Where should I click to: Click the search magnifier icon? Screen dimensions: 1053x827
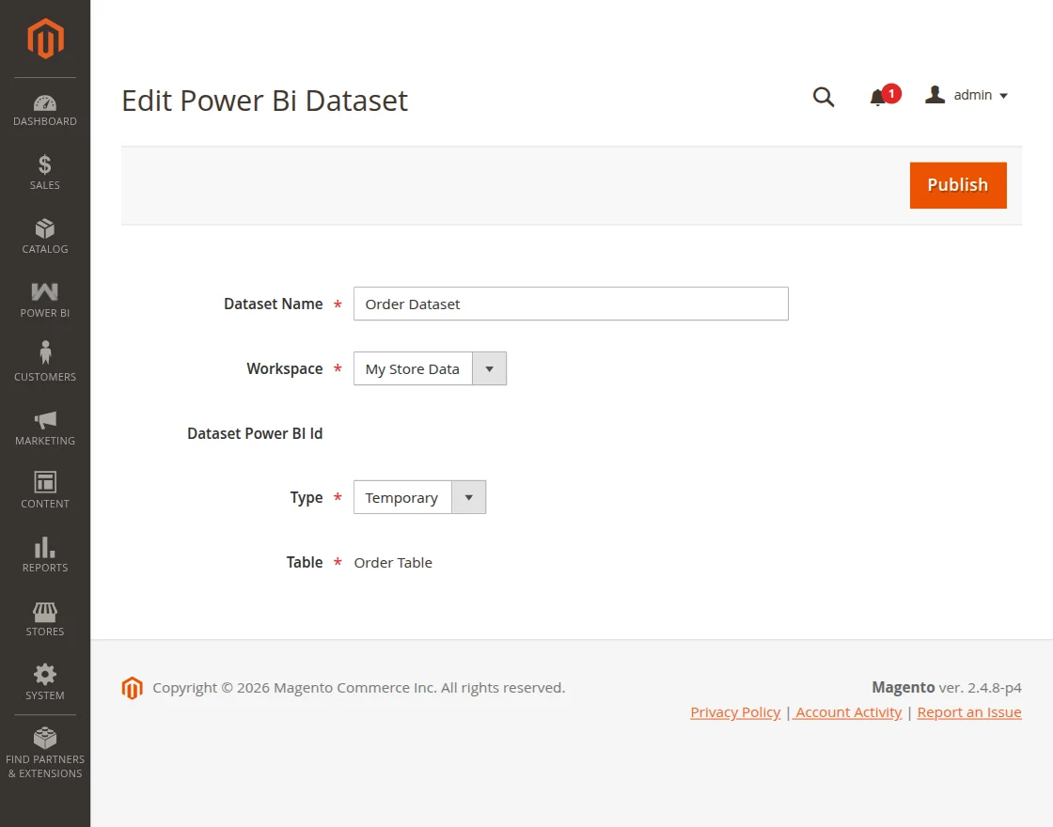point(824,98)
